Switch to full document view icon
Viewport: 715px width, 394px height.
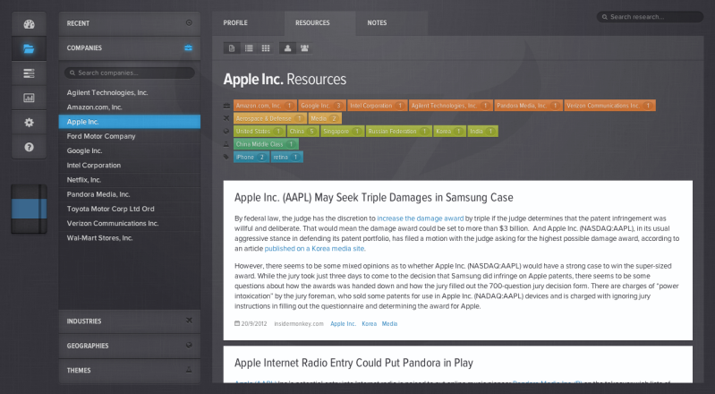pyautogui.click(x=232, y=48)
